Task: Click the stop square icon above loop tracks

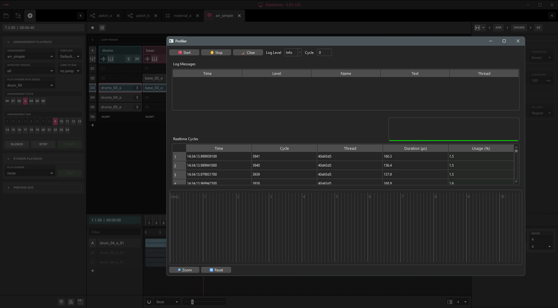Action: click(93, 28)
